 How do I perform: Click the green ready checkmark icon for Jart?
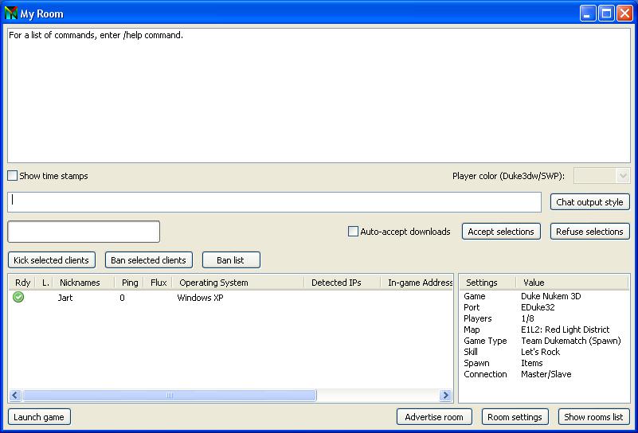(x=18, y=298)
